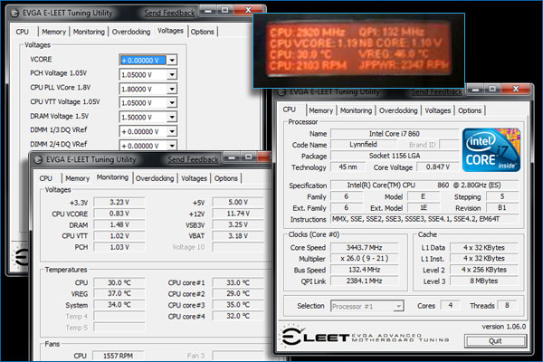Expand the PCH Voltage 1.05V dropdown
This screenshot has width=543, height=362.
tap(172, 74)
